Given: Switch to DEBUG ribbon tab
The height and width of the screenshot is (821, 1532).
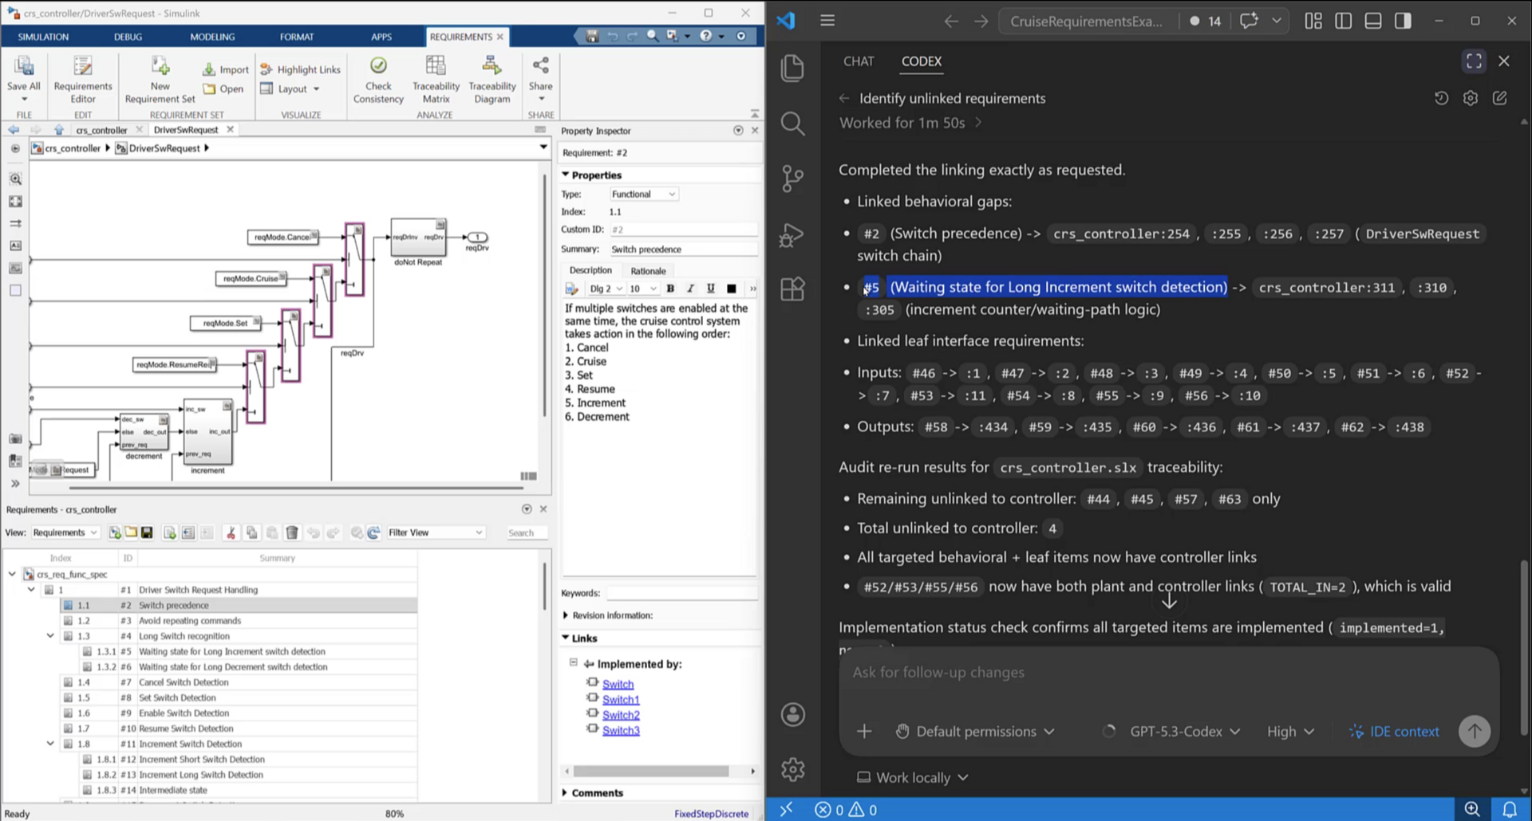Looking at the screenshot, I should coord(128,37).
